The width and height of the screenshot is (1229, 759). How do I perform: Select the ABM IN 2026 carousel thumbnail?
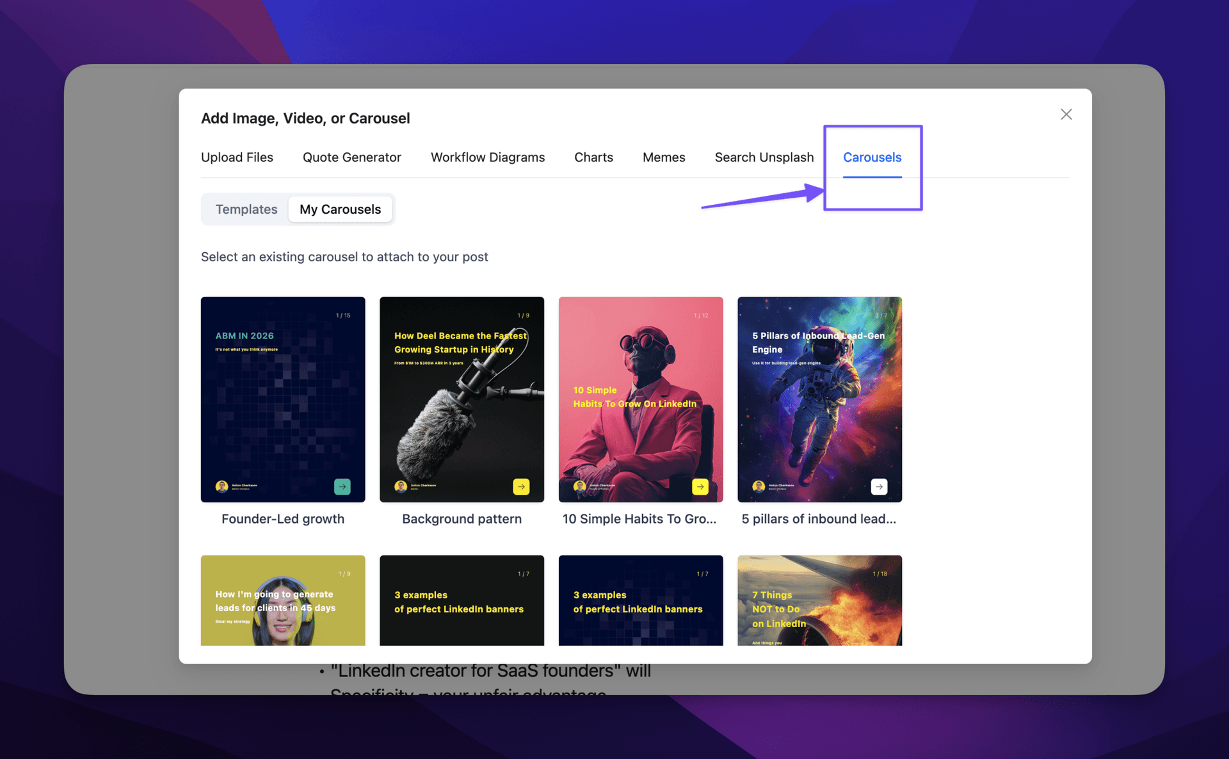pos(282,399)
